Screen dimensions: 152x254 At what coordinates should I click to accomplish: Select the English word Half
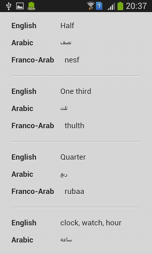[x=67, y=26]
